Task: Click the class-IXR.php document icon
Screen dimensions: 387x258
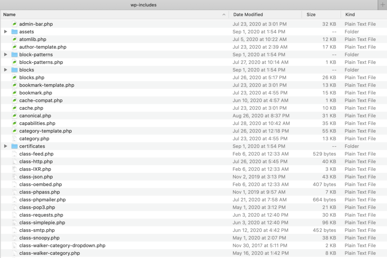Action: [x=15, y=169]
